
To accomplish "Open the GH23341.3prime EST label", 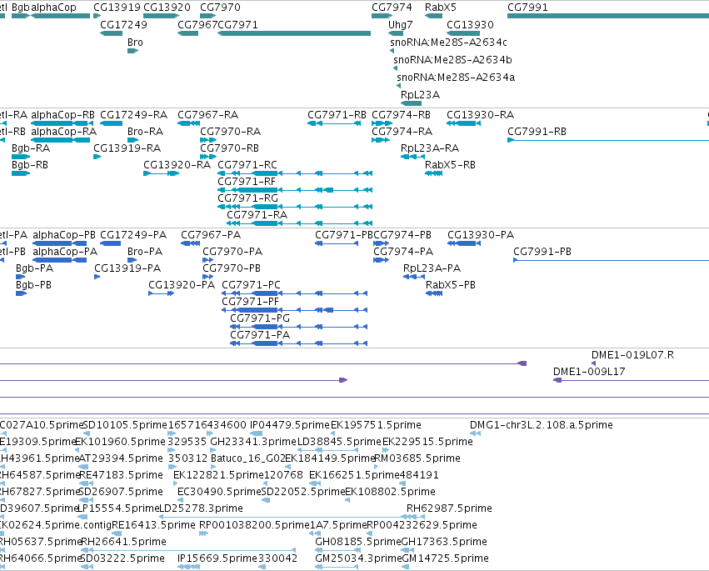I will coord(253,442).
